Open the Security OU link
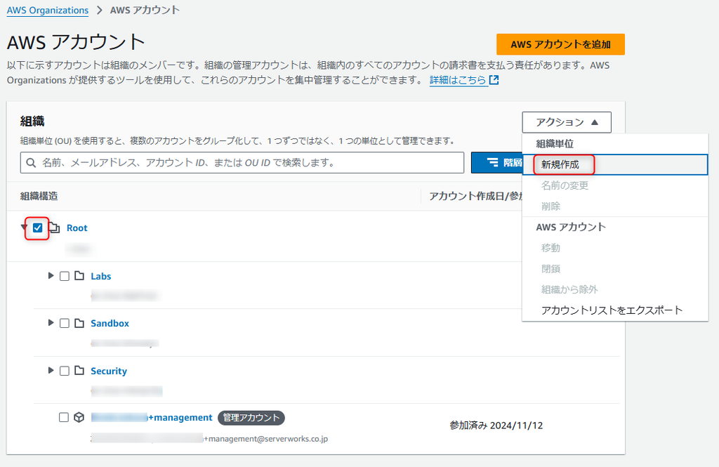 [109, 371]
